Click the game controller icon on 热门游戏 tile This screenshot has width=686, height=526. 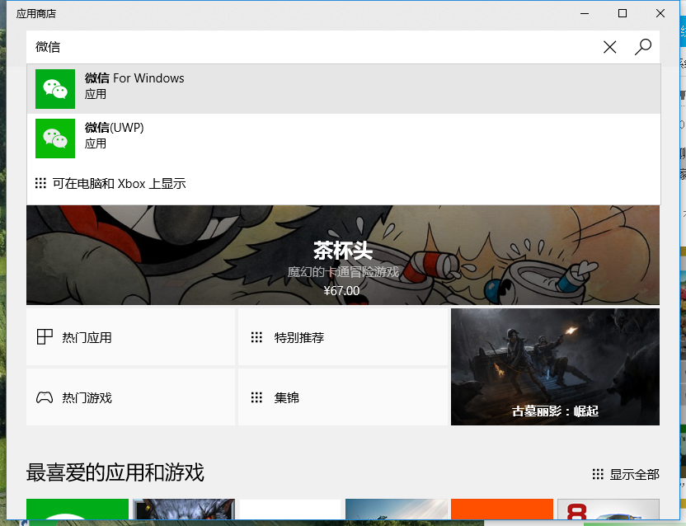click(44, 397)
